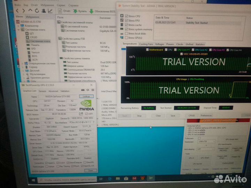Open FurMark Resolution dropdown

tap(206, 141)
